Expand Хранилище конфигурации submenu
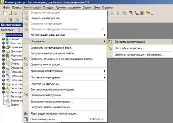 pos(65,71)
